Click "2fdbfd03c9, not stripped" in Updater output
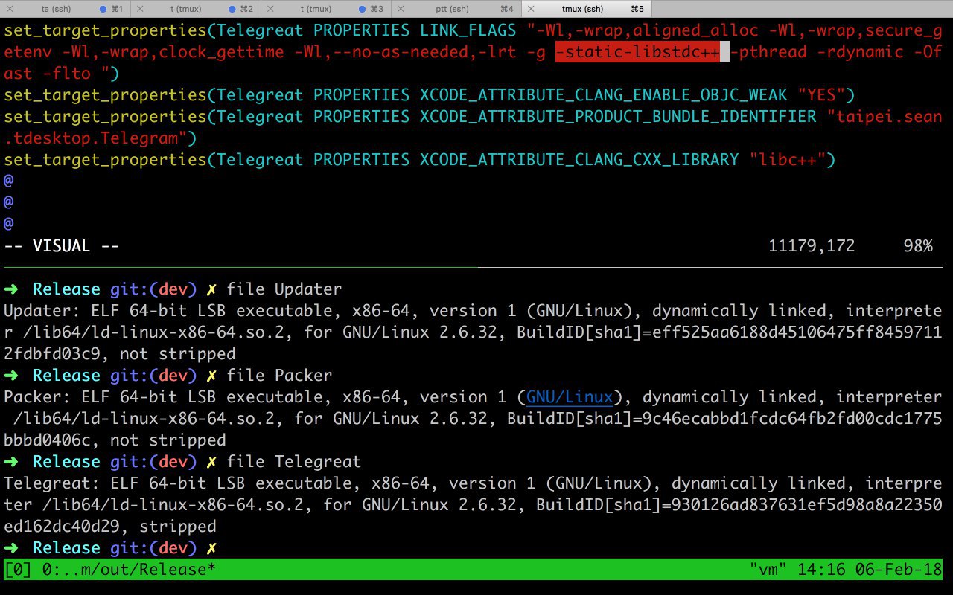Viewport: 953px width, 595px height. [120, 354]
